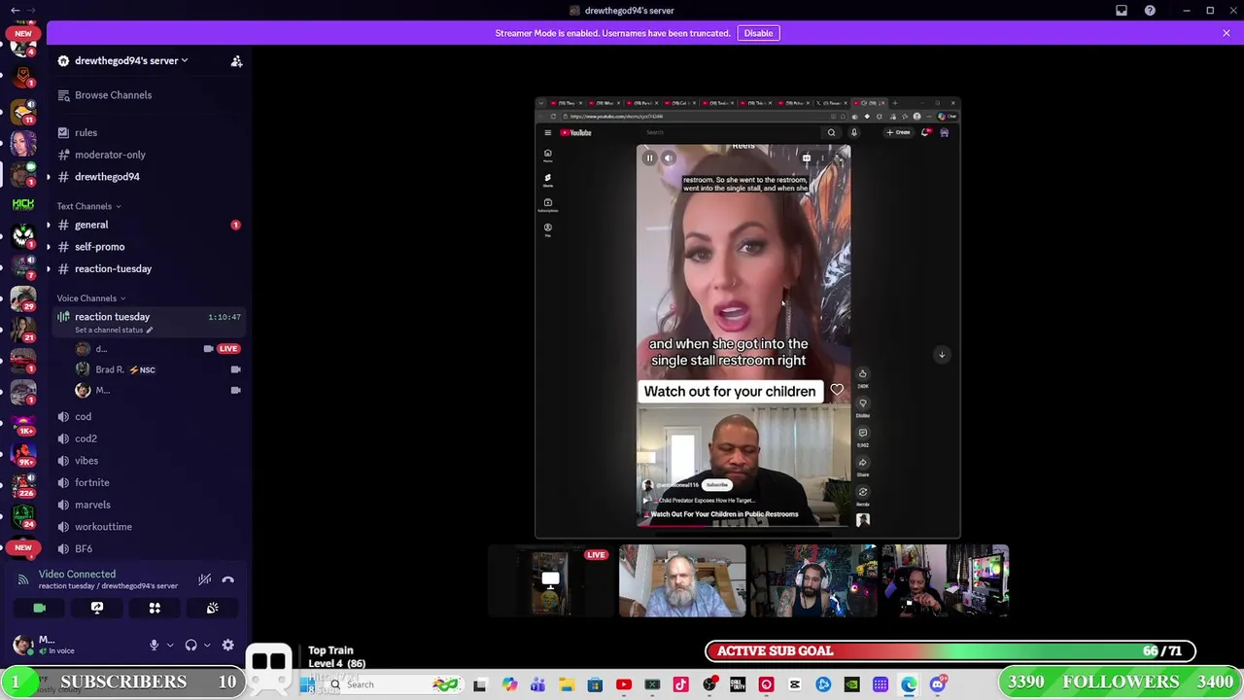The width and height of the screenshot is (1244, 700).
Task: Expand the arrow beside drewthegod94 channel
Action: tap(49, 177)
